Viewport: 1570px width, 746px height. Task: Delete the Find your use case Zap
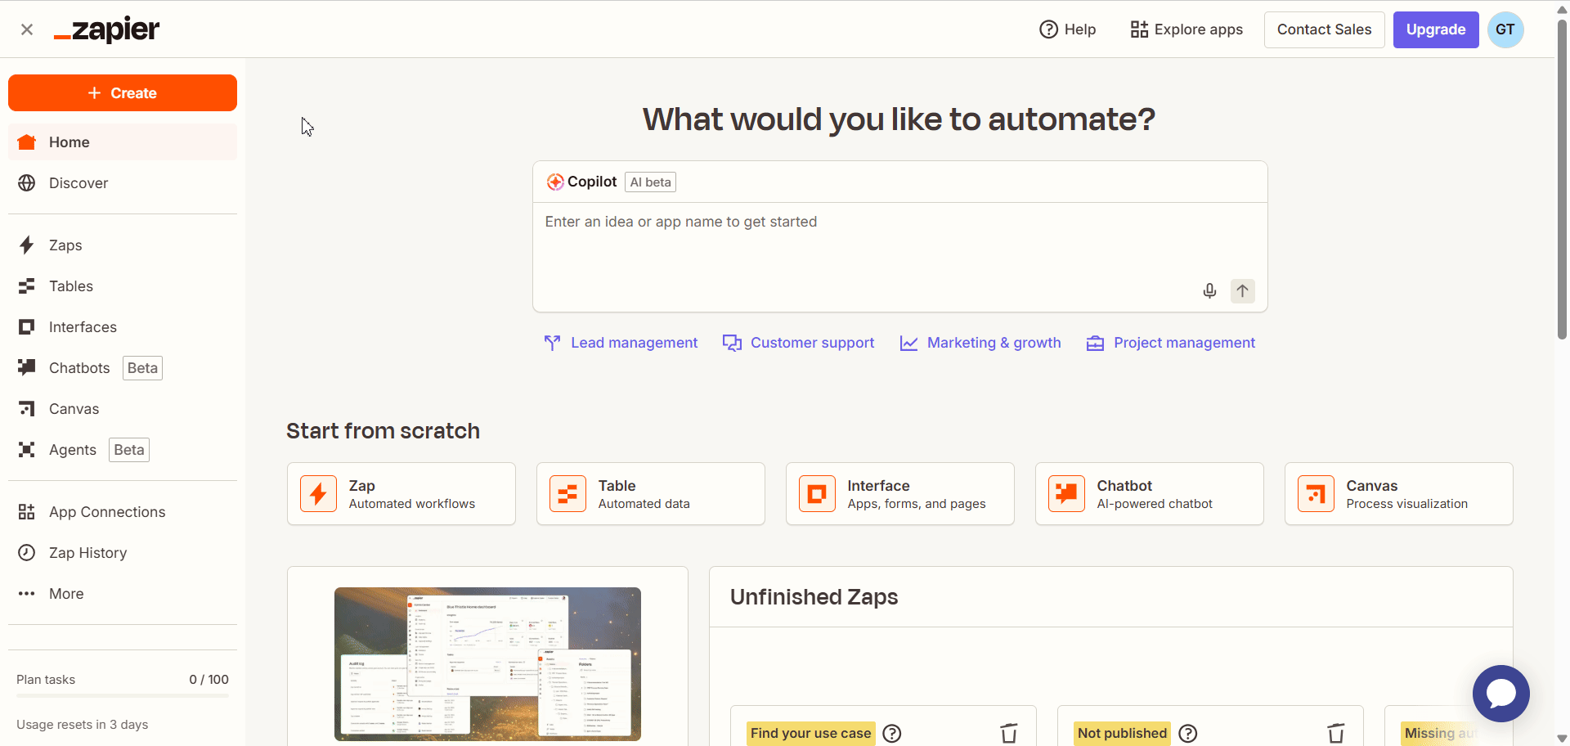click(1009, 734)
